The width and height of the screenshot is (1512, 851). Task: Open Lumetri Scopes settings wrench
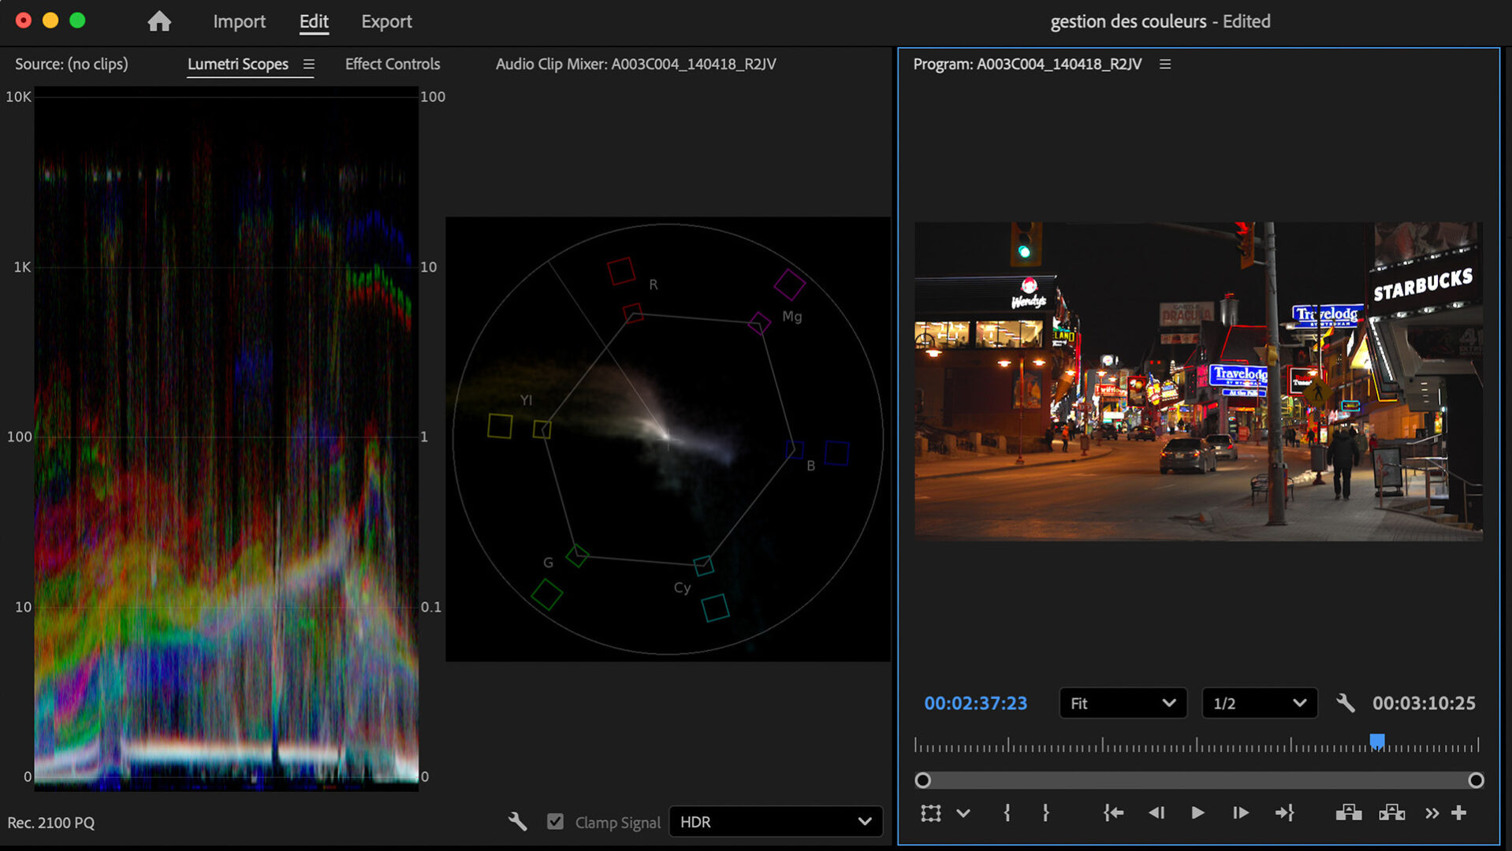coord(517,822)
